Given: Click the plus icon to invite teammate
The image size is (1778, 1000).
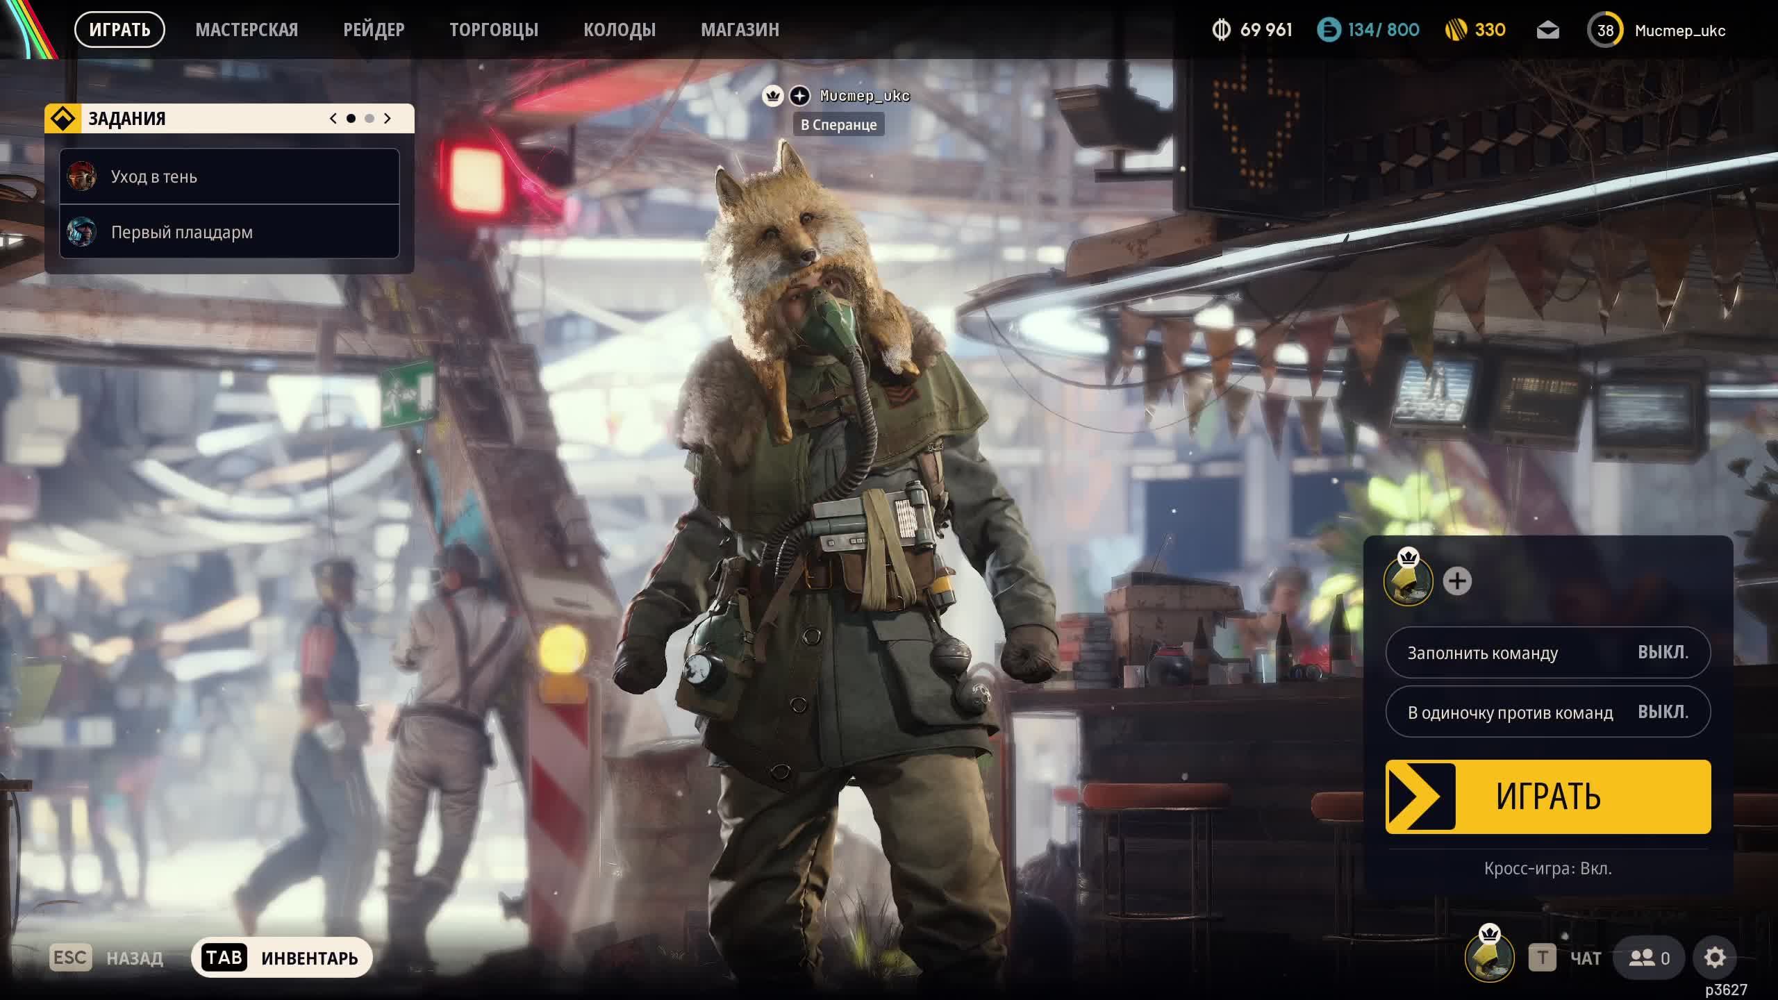Looking at the screenshot, I should [1456, 581].
